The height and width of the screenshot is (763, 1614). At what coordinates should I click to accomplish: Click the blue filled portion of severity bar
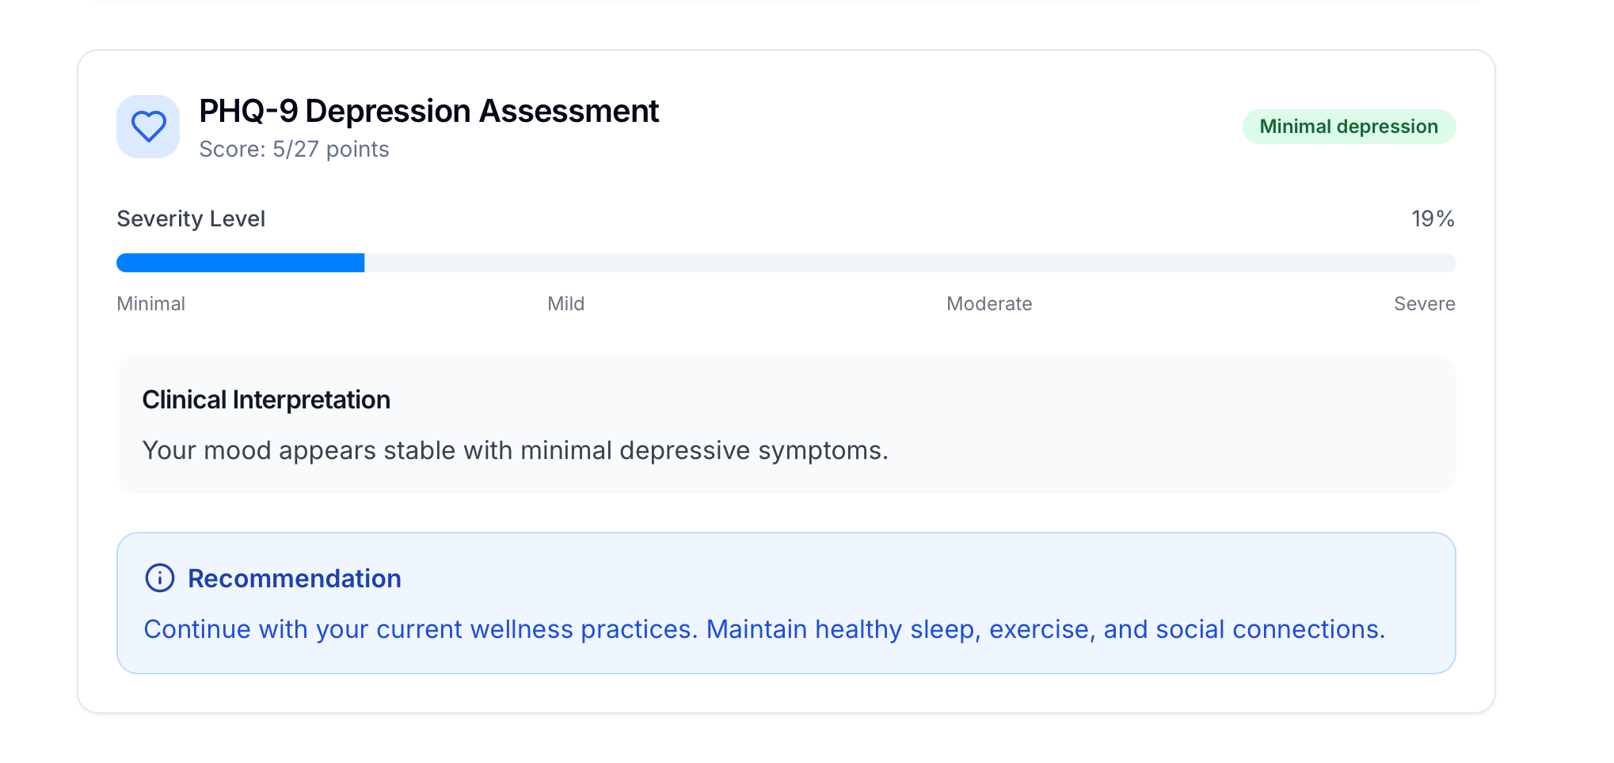[x=240, y=263]
